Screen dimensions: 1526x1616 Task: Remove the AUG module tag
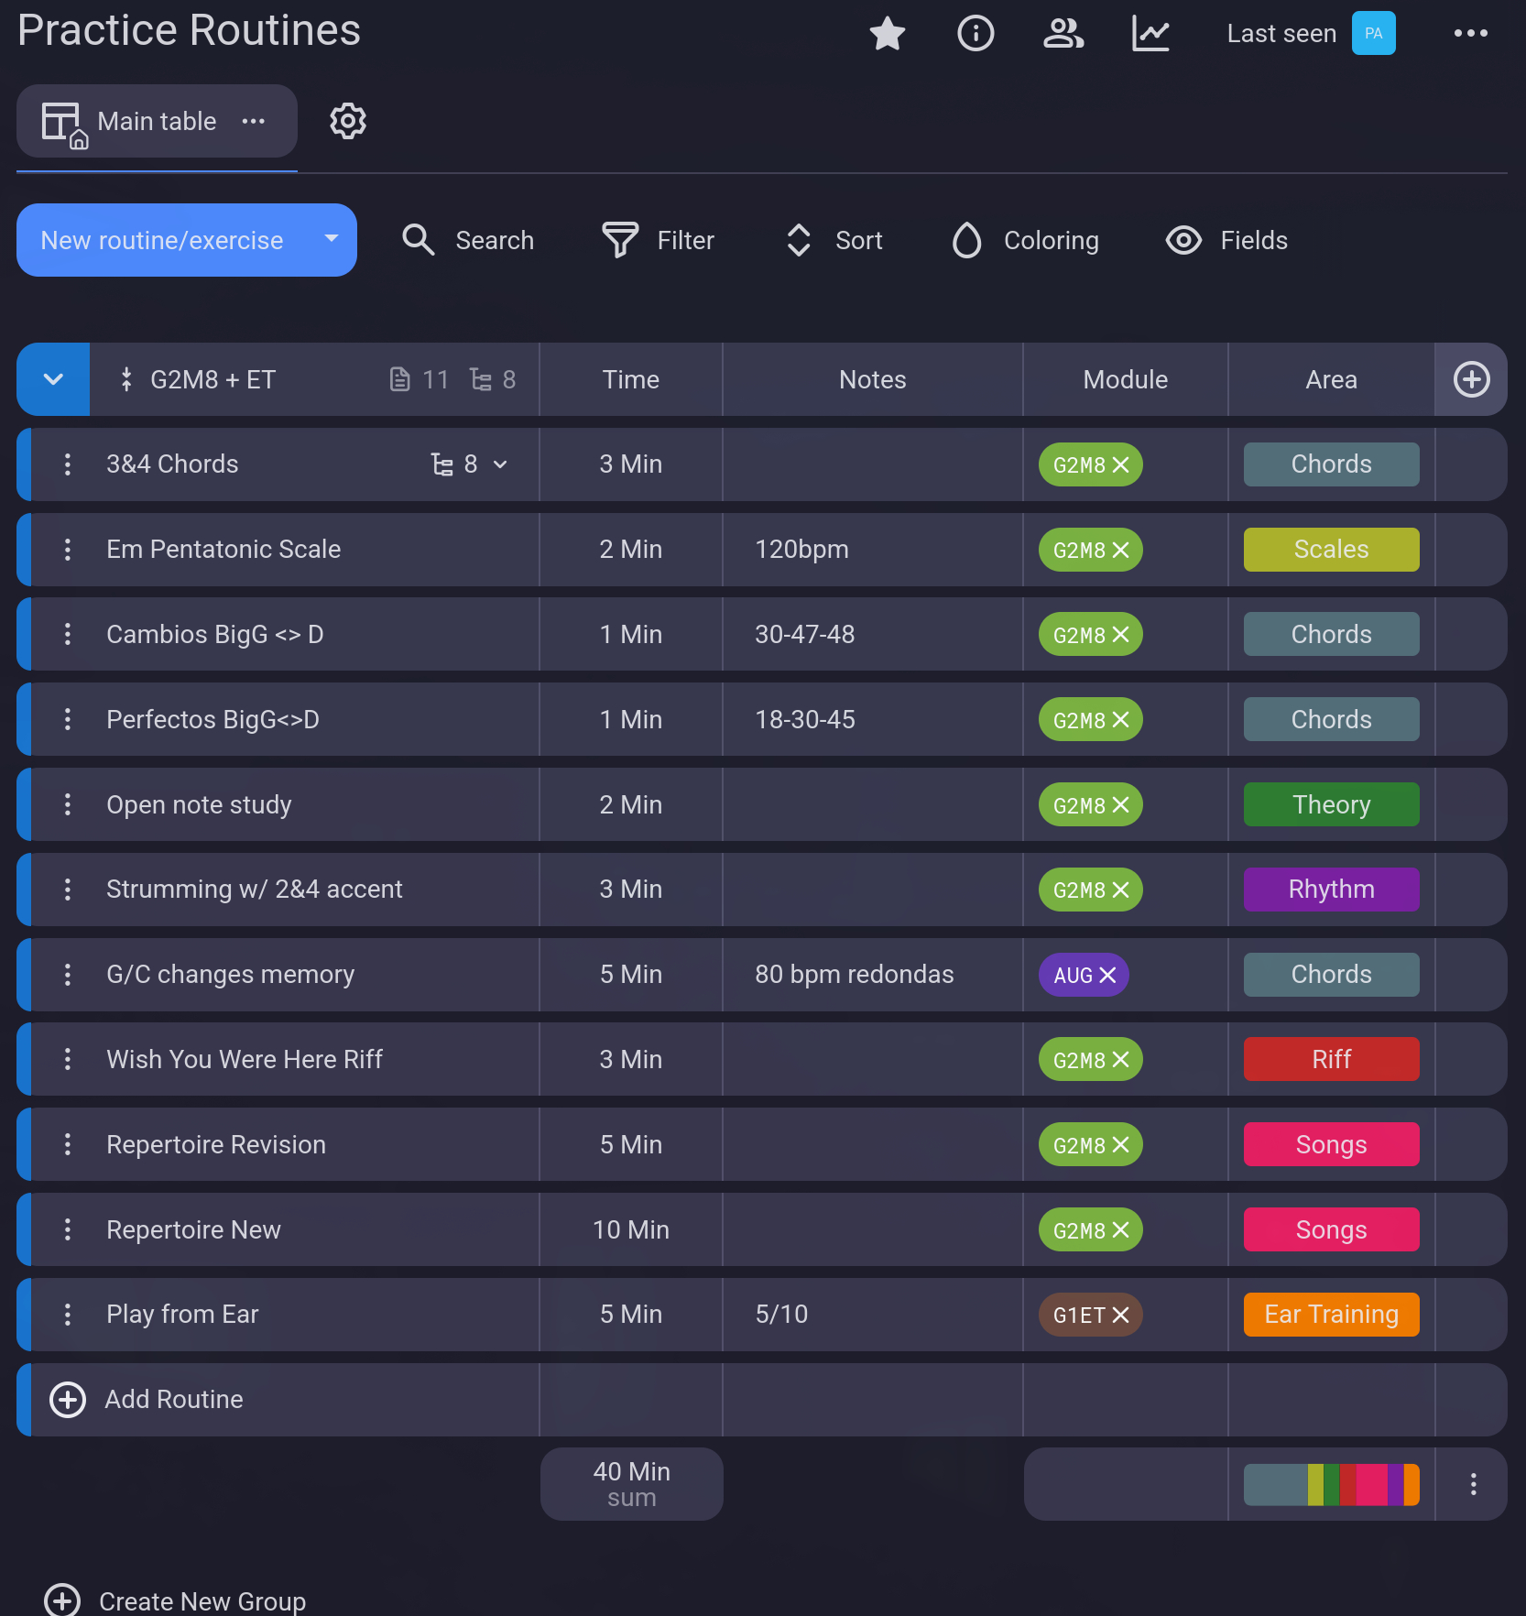[1108, 976]
